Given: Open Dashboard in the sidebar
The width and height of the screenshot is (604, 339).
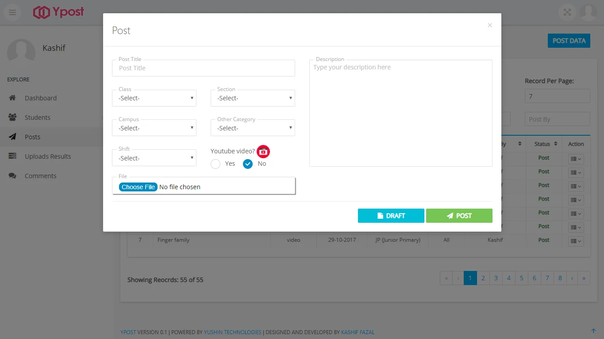Looking at the screenshot, I should click(x=41, y=98).
